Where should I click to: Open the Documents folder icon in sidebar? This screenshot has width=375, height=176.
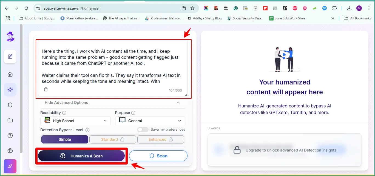(x=10, y=120)
